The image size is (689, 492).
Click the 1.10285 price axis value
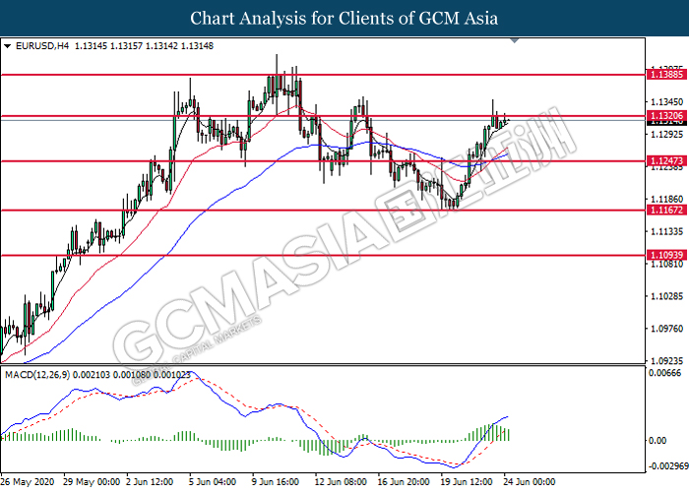coord(666,296)
